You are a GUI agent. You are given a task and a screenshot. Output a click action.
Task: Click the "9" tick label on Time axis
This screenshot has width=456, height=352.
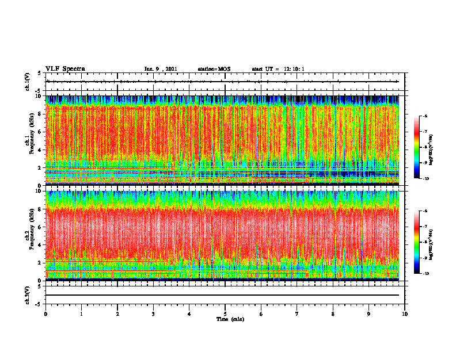coord(368,314)
